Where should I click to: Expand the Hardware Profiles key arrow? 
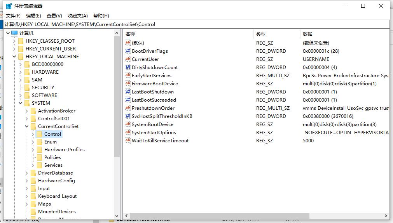click(x=33, y=149)
